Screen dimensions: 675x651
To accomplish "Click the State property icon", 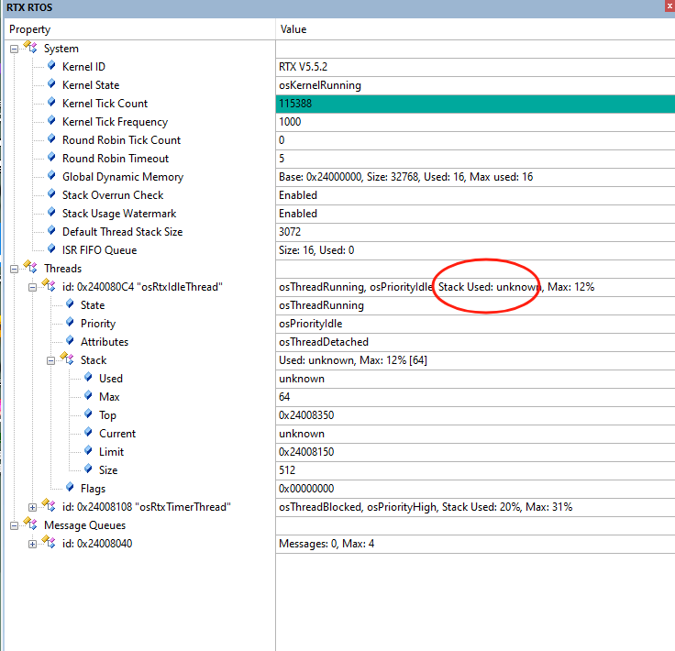I will (x=70, y=303).
